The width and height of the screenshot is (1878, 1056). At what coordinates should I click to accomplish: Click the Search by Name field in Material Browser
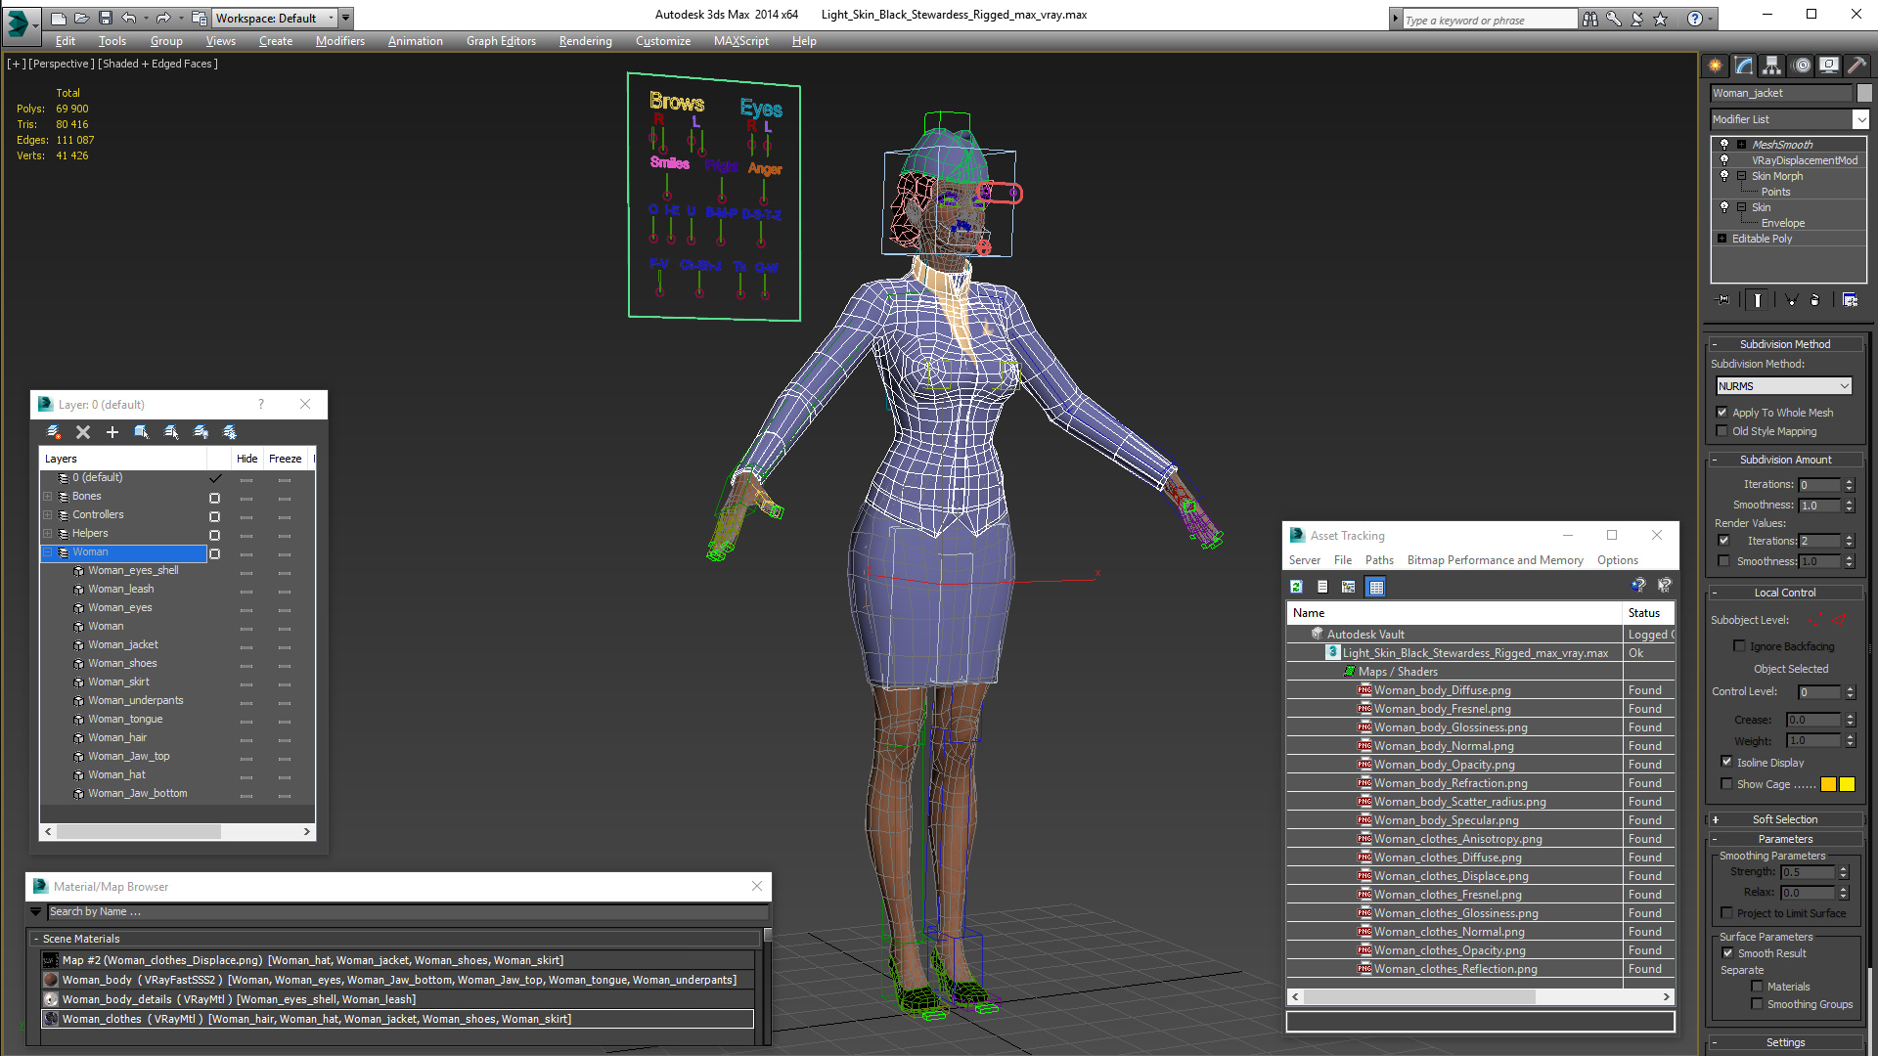[x=407, y=911]
